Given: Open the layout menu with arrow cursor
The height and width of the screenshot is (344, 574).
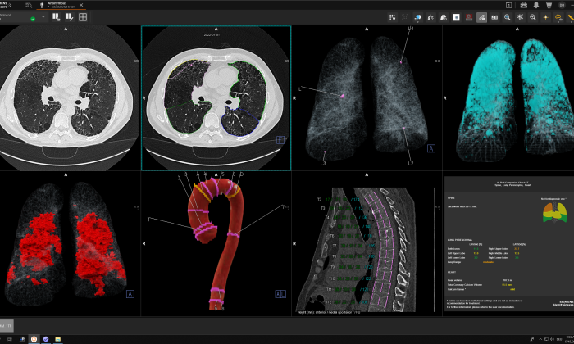Looking at the screenshot, I should [x=56, y=16].
